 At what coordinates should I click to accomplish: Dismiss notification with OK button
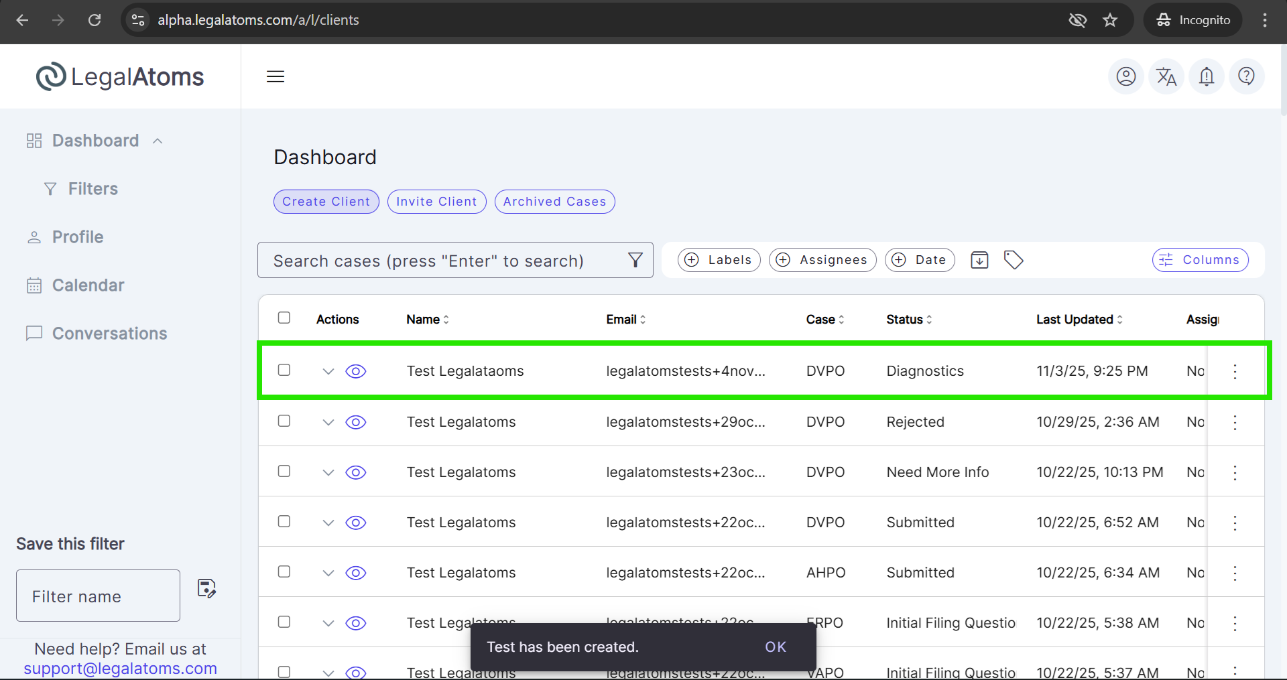point(775,647)
